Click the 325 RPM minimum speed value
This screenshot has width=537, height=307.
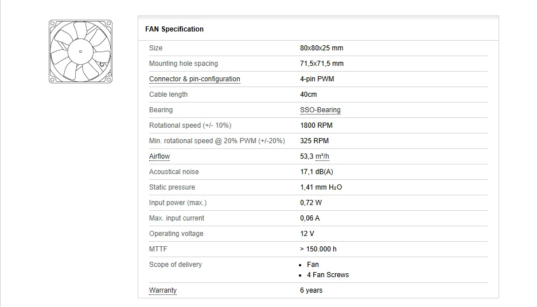pos(314,141)
